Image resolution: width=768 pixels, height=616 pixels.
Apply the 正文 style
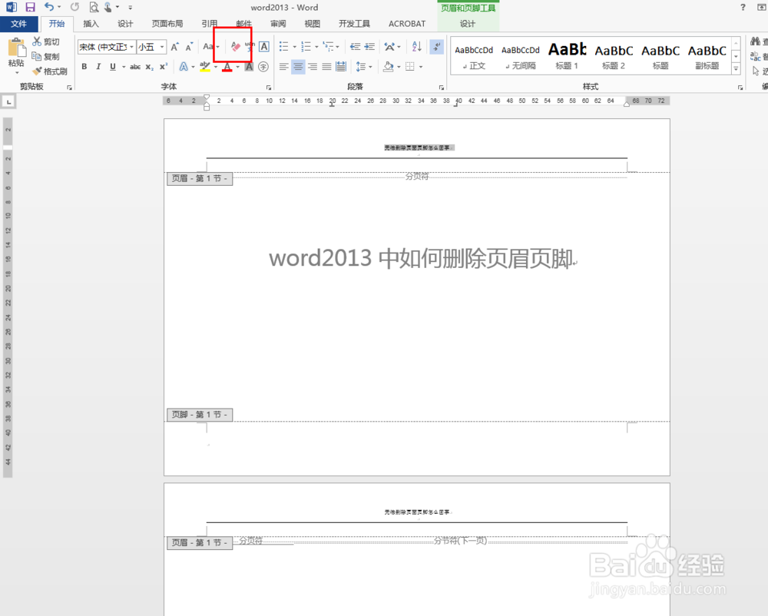pos(474,56)
